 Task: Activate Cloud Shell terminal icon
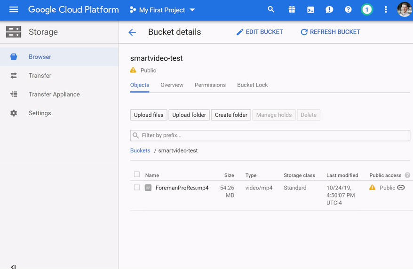click(310, 9)
